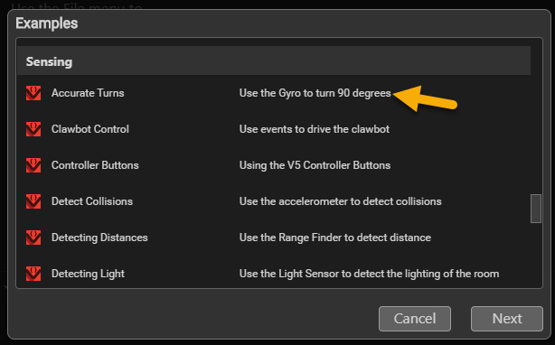
Task: Click 'Use the Gyro to turn 90 degrees'
Action: pyautogui.click(x=315, y=93)
